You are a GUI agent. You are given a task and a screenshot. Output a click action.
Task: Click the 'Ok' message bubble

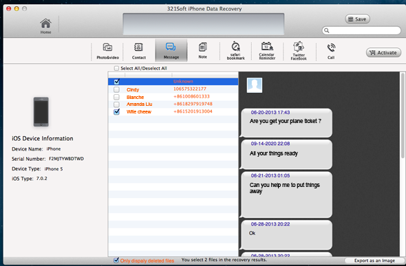286,234
